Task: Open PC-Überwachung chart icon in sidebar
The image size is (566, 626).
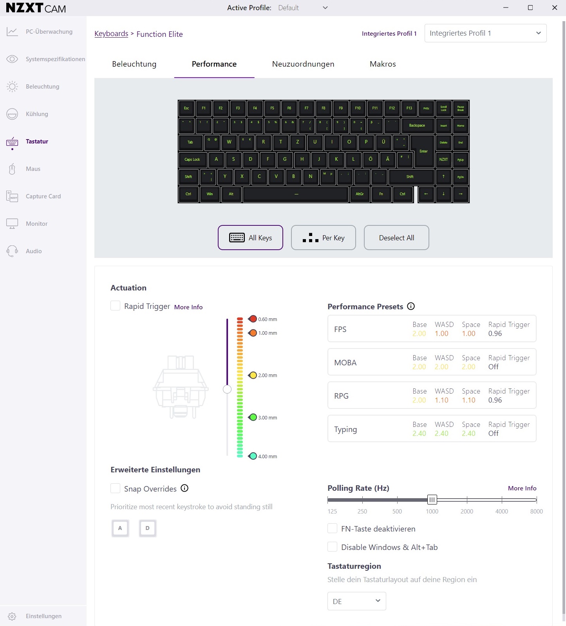Action: [x=12, y=32]
